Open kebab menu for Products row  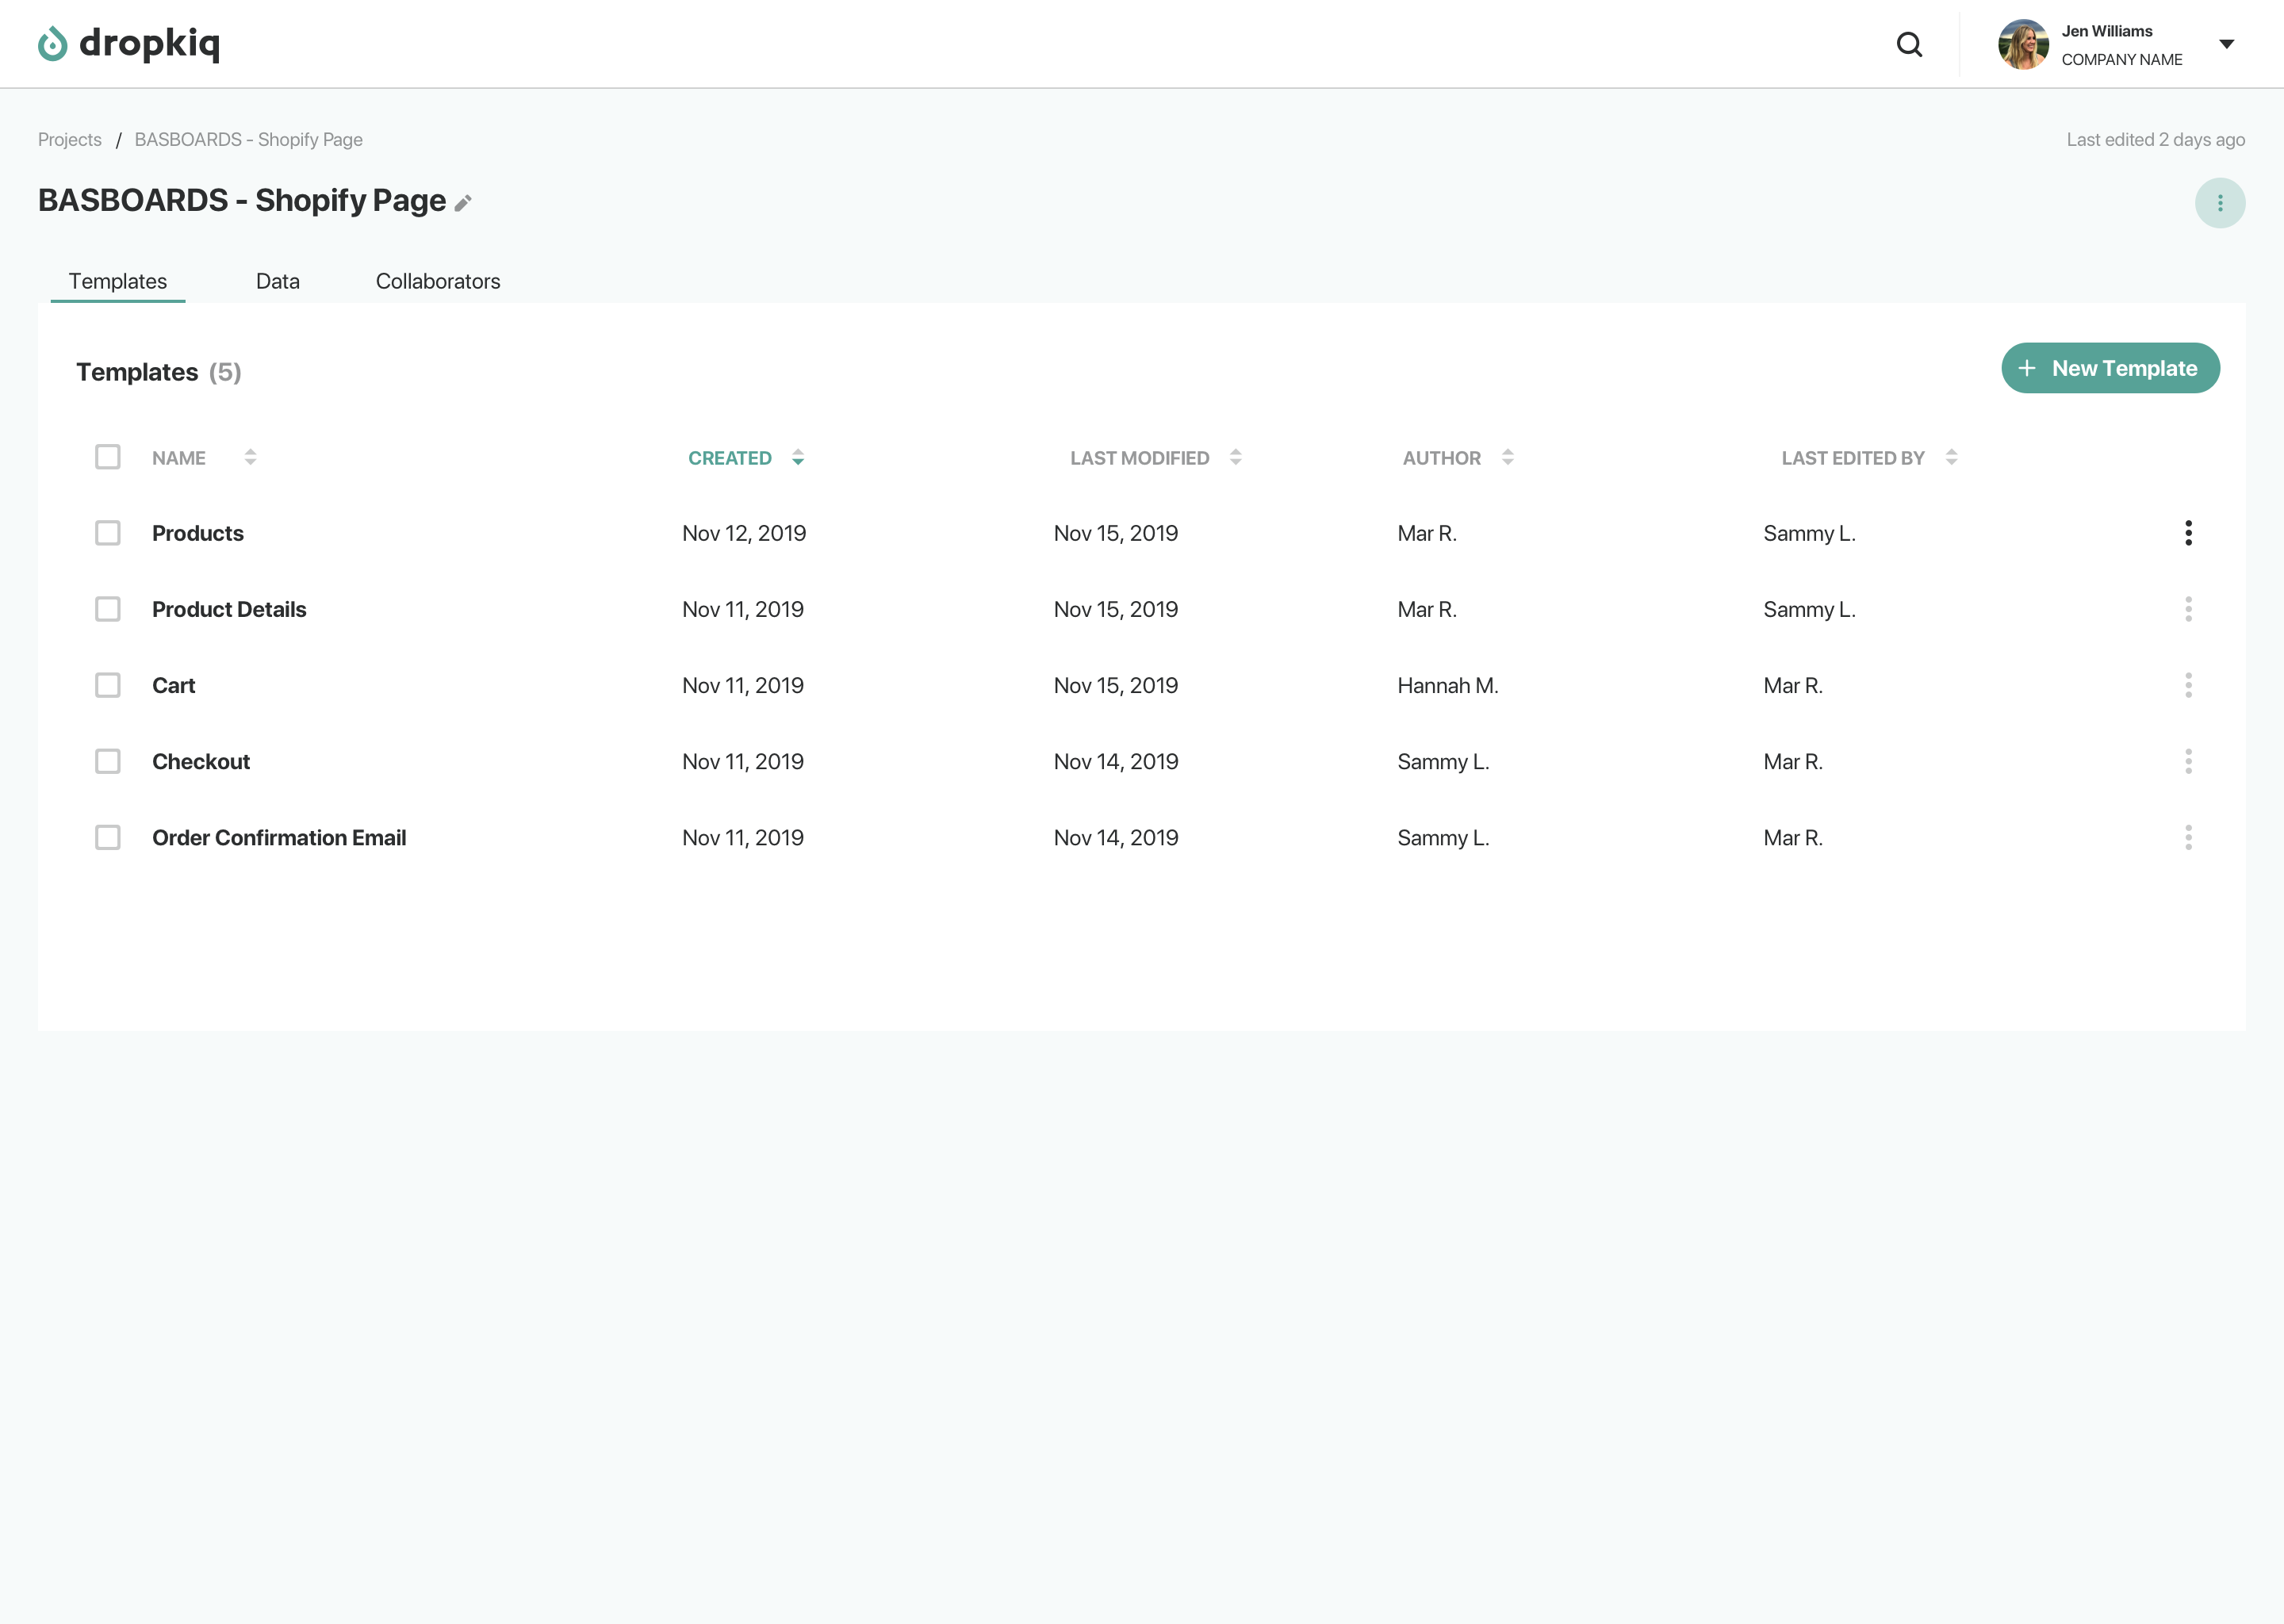click(x=2188, y=533)
